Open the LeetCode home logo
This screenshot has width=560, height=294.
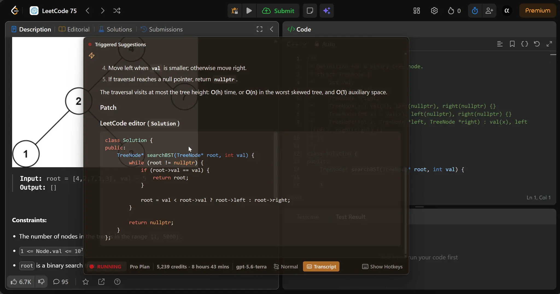coord(15,11)
